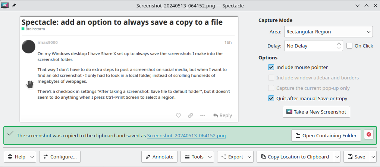Expand the Save options arrow
The height and width of the screenshot is (167, 380).
[x=373, y=157]
